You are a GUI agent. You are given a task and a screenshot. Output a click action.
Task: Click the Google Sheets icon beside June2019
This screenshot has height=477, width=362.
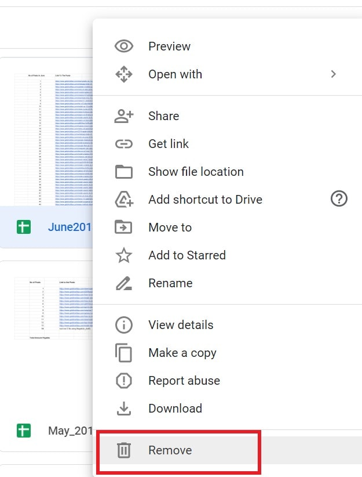tap(23, 227)
